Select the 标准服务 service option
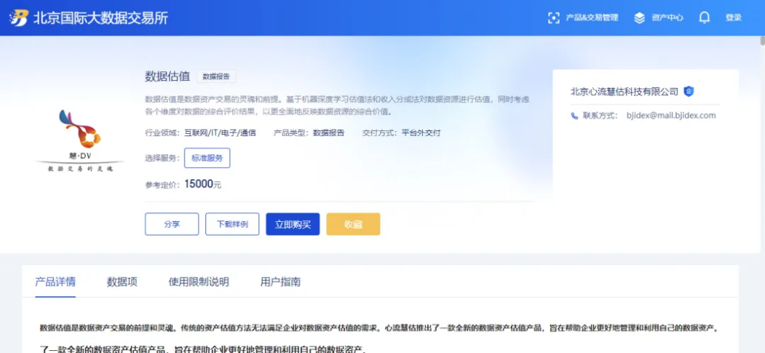This screenshot has width=765, height=353. coord(207,158)
